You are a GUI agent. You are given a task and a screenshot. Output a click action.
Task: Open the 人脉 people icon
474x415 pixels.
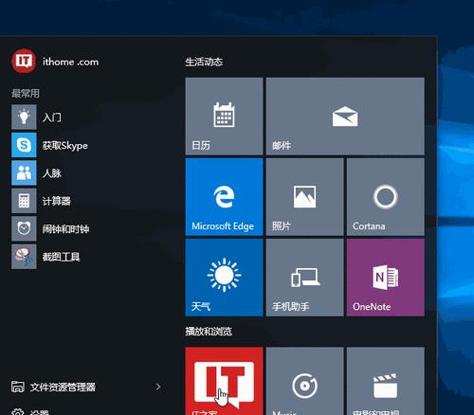[x=24, y=172]
